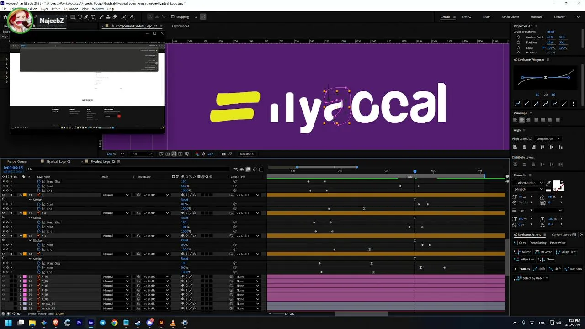The height and width of the screenshot is (329, 585).
Task: Select the Pen tool in toolbar
Action: (86, 17)
